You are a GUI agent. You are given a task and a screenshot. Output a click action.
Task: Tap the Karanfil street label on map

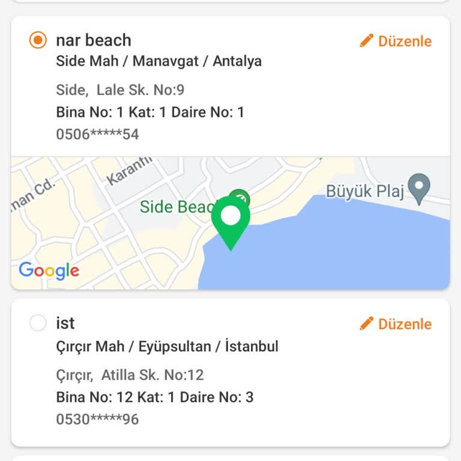(130, 171)
